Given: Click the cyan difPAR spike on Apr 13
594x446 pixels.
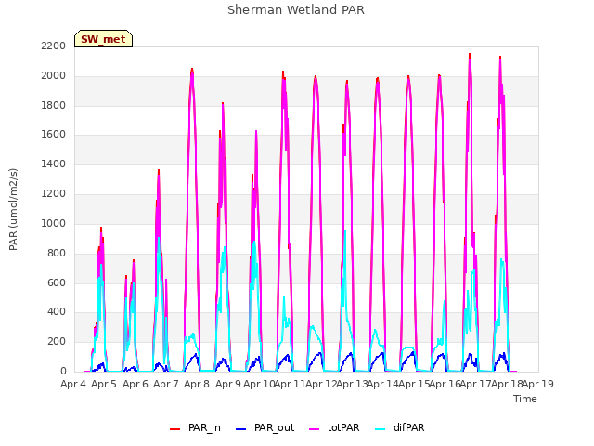Looking at the screenshot, I should (x=345, y=231).
